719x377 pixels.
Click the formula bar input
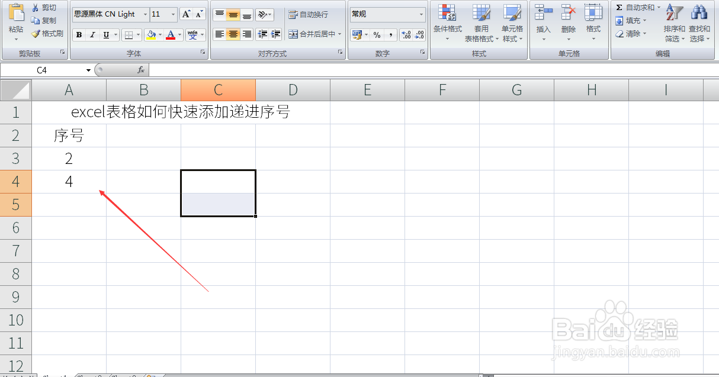pyautogui.click(x=434, y=70)
